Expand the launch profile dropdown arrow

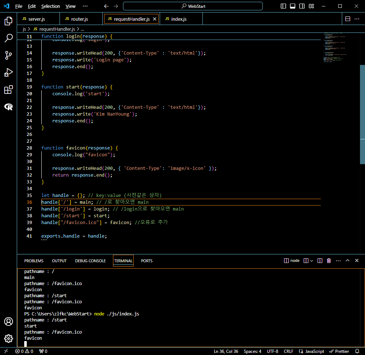[x=312, y=261]
